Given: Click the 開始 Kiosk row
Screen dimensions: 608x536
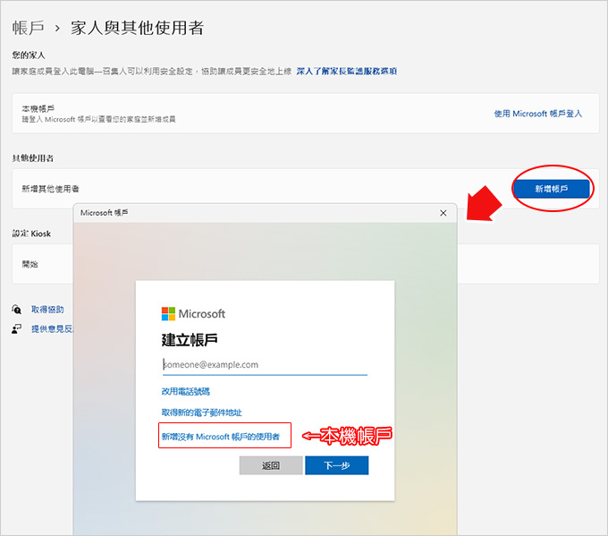Looking at the screenshot, I should tap(43, 264).
